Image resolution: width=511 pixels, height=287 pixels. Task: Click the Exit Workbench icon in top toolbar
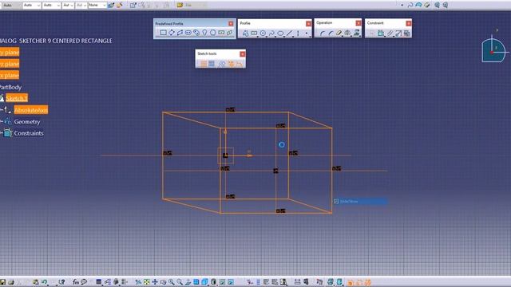[x=133, y=6]
